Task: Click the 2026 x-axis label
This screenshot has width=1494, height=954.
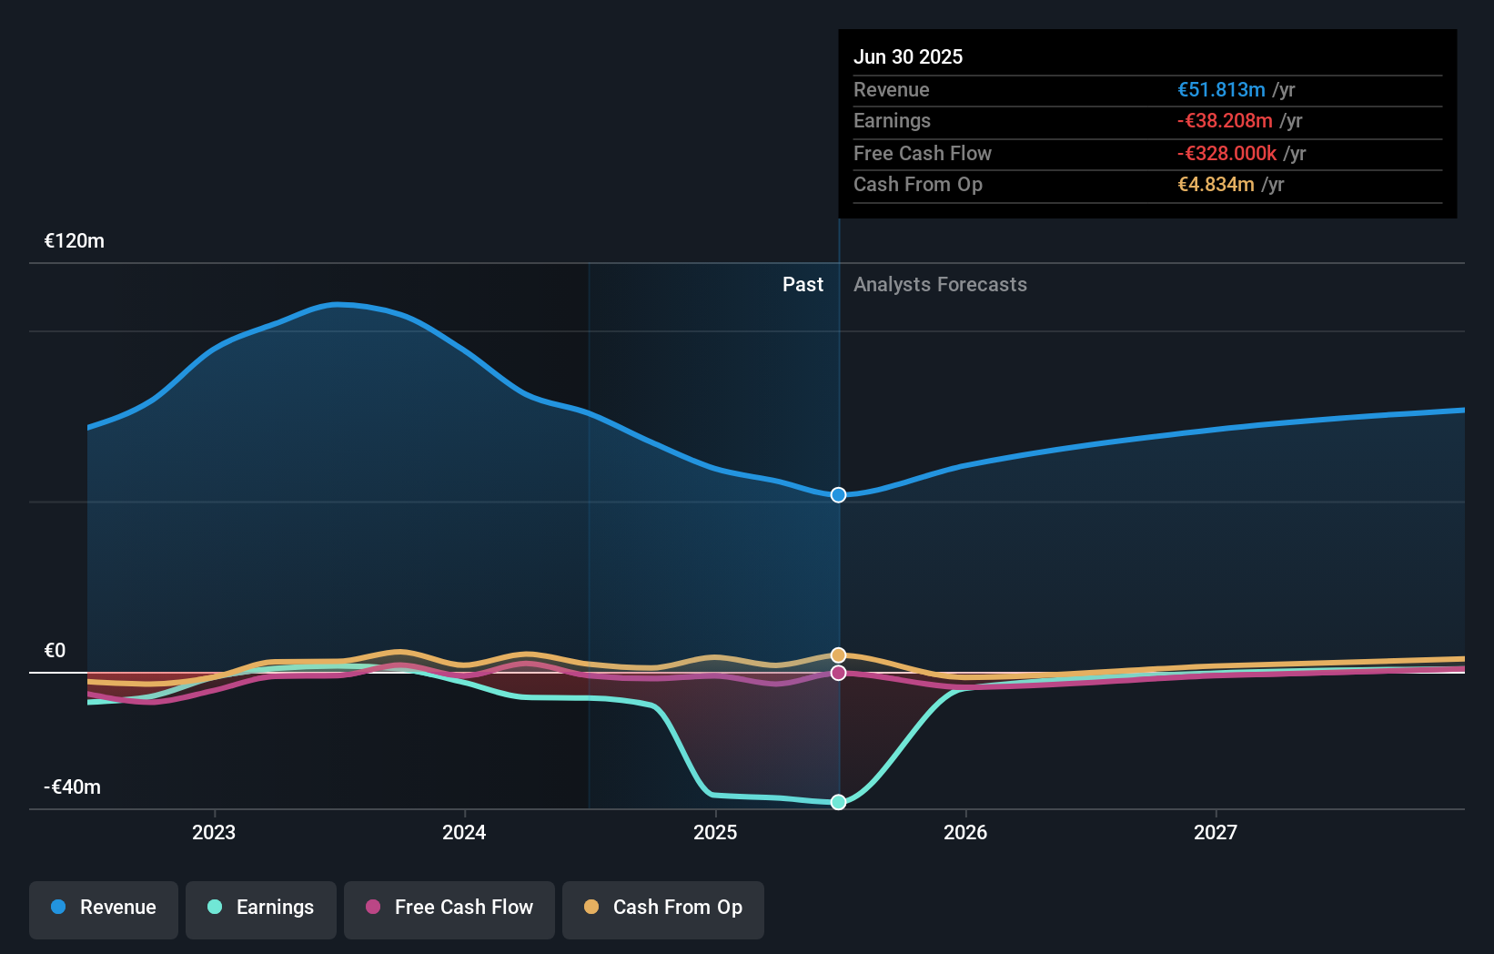Action: pos(965,833)
